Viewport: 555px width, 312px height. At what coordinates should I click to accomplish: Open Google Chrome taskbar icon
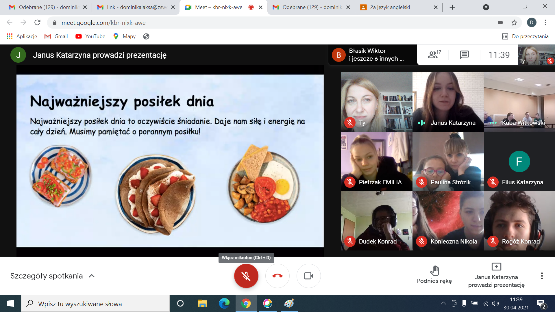[246, 303]
